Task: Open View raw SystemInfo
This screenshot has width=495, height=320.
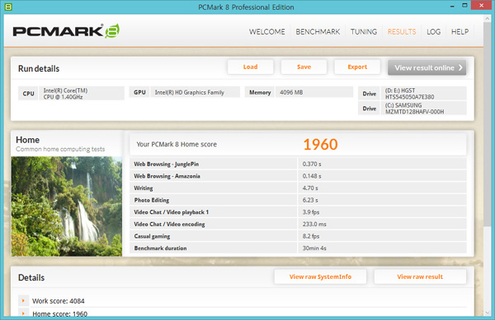Action: point(320,276)
